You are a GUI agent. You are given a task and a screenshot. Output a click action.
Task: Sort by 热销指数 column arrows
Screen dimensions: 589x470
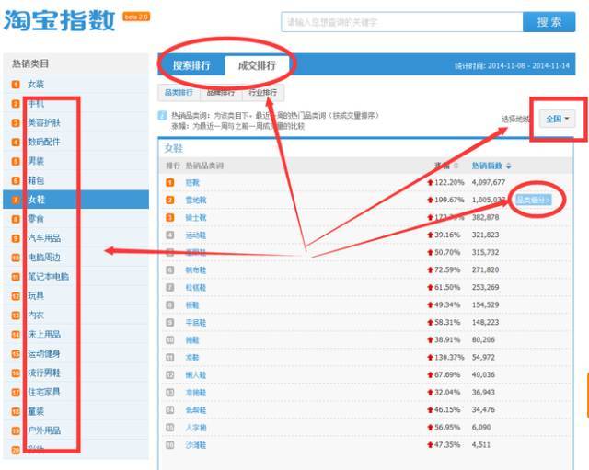(509, 166)
